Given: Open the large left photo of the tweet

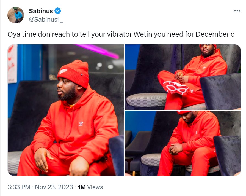Looking at the screenshot, I should point(66,110).
